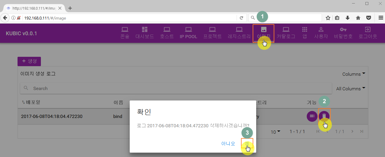
Task: Confirm deletion with 예 button
Action: (247, 143)
